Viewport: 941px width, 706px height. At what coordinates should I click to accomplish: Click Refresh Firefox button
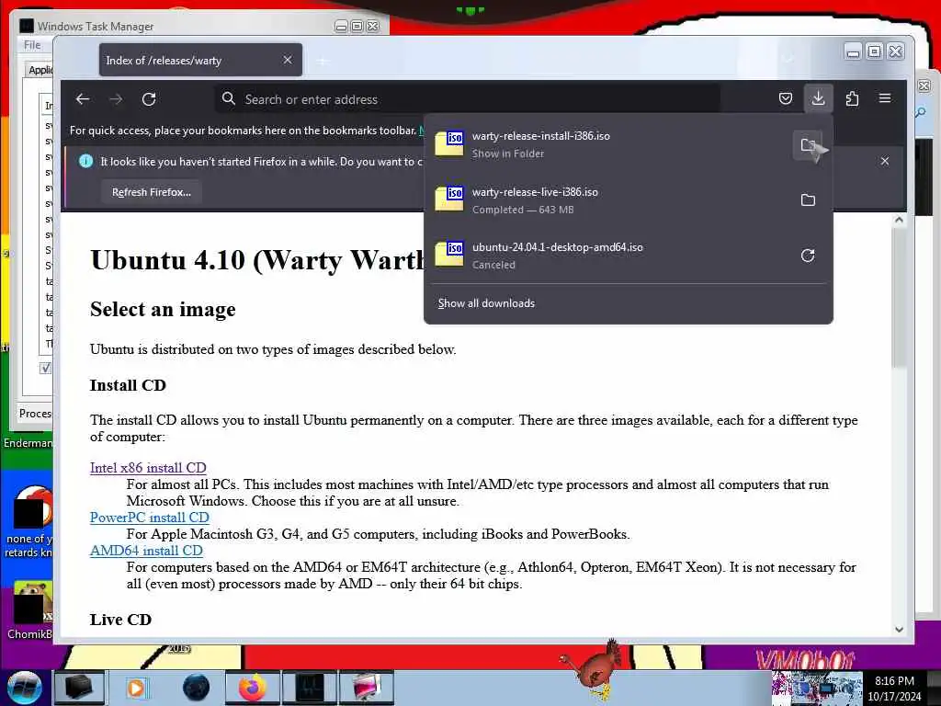[x=152, y=192]
